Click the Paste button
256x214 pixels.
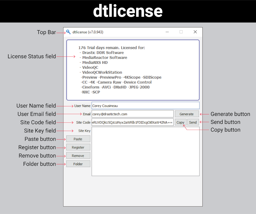tap(78, 139)
